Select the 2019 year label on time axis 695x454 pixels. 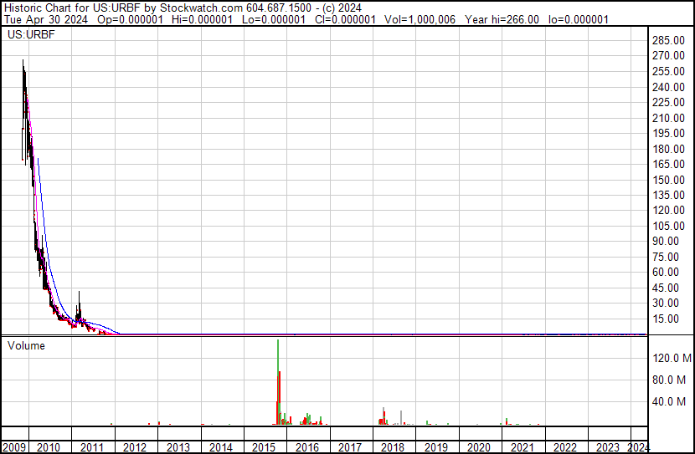pyautogui.click(x=436, y=447)
